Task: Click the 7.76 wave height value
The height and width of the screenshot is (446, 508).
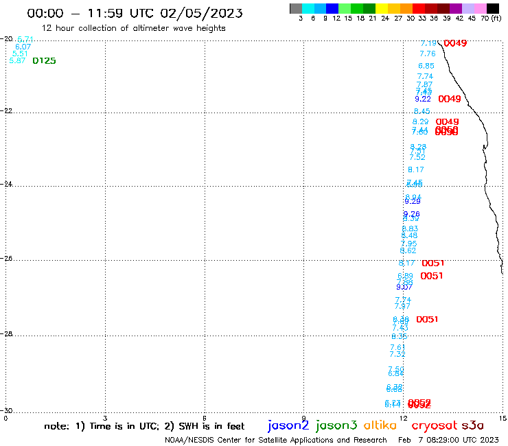Action: tap(428, 54)
